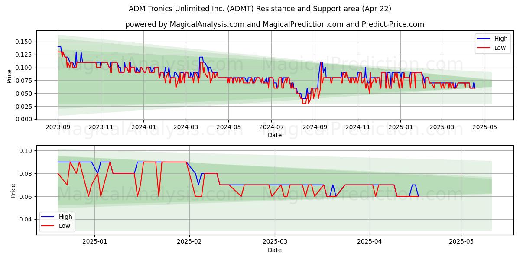Click the 0.075 price tick label
This screenshot has width=520, height=260.
click(x=23, y=81)
